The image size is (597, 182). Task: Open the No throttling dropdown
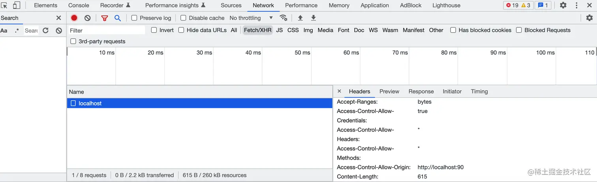pyautogui.click(x=251, y=18)
